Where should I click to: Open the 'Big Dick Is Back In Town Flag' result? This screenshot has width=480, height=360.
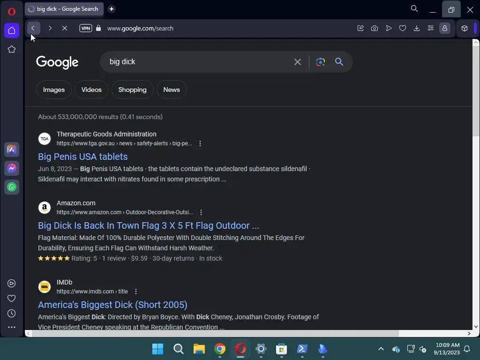tap(149, 225)
